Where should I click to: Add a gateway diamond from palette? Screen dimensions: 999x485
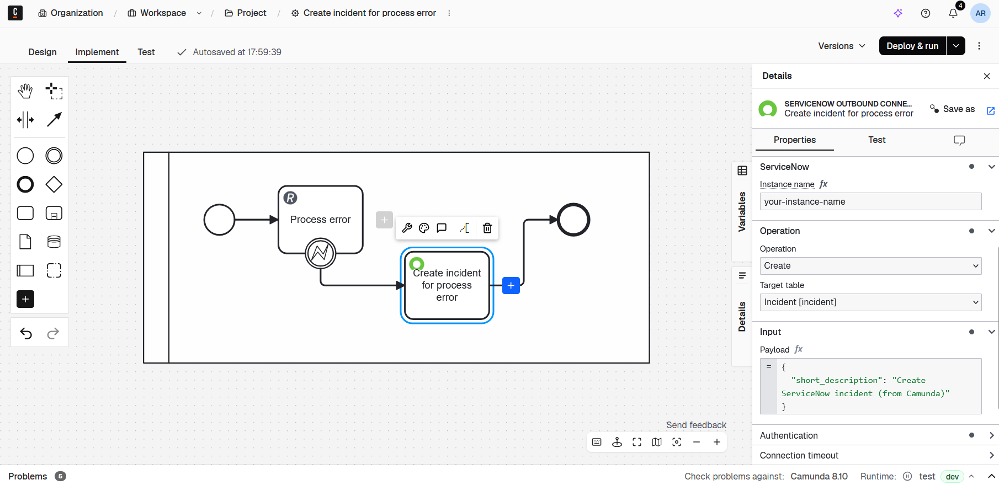[x=54, y=184]
